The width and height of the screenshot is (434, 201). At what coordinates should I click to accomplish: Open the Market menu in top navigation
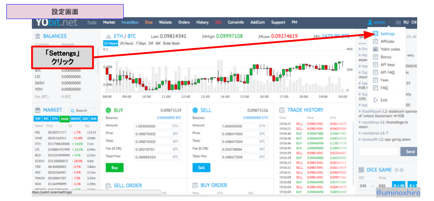coord(109,22)
